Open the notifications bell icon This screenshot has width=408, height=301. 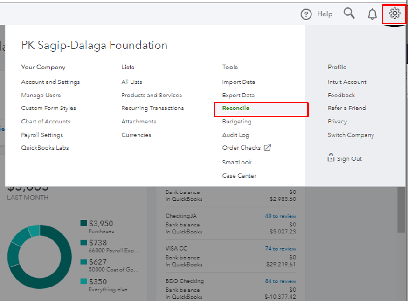tap(372, 14)
